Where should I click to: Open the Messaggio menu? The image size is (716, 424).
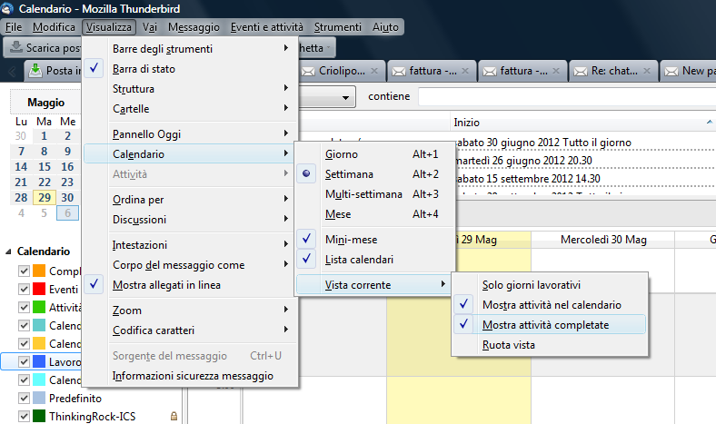click(x=194, y=27)
